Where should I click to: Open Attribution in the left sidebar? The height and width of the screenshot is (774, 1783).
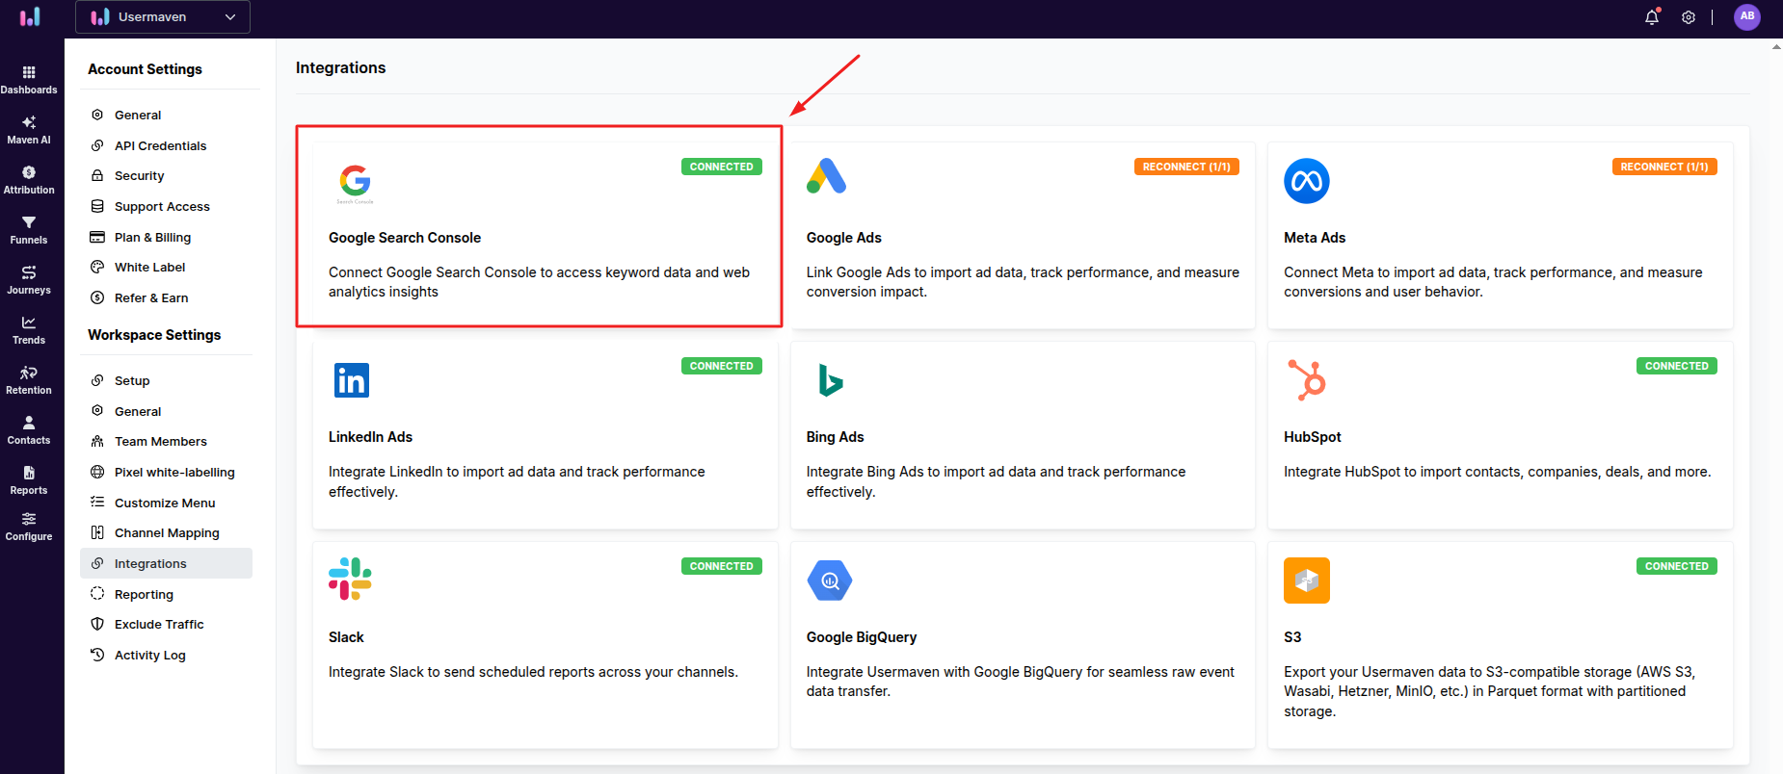coord(29,180)
